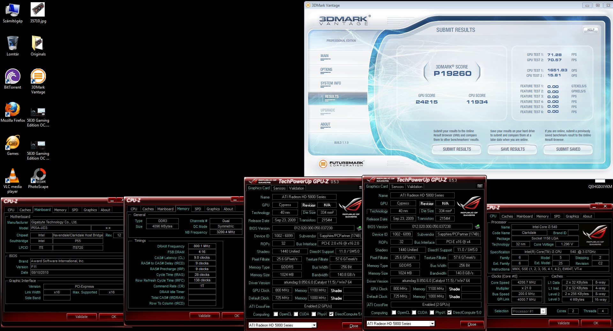Click Validate in CPU-Z processor window
613x331 pixels.
point(564,323)
